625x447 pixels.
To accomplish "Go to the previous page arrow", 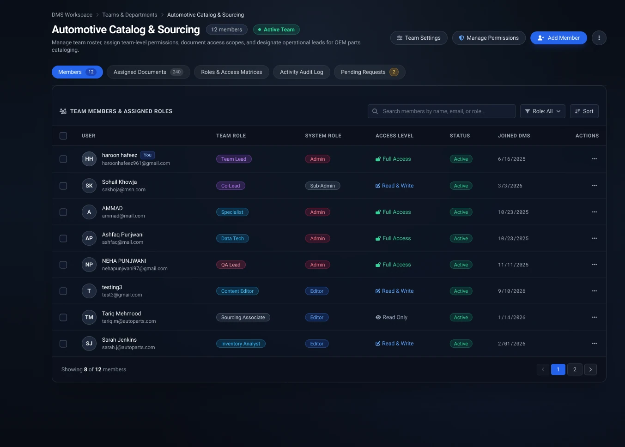I will [x=543, y=369].
